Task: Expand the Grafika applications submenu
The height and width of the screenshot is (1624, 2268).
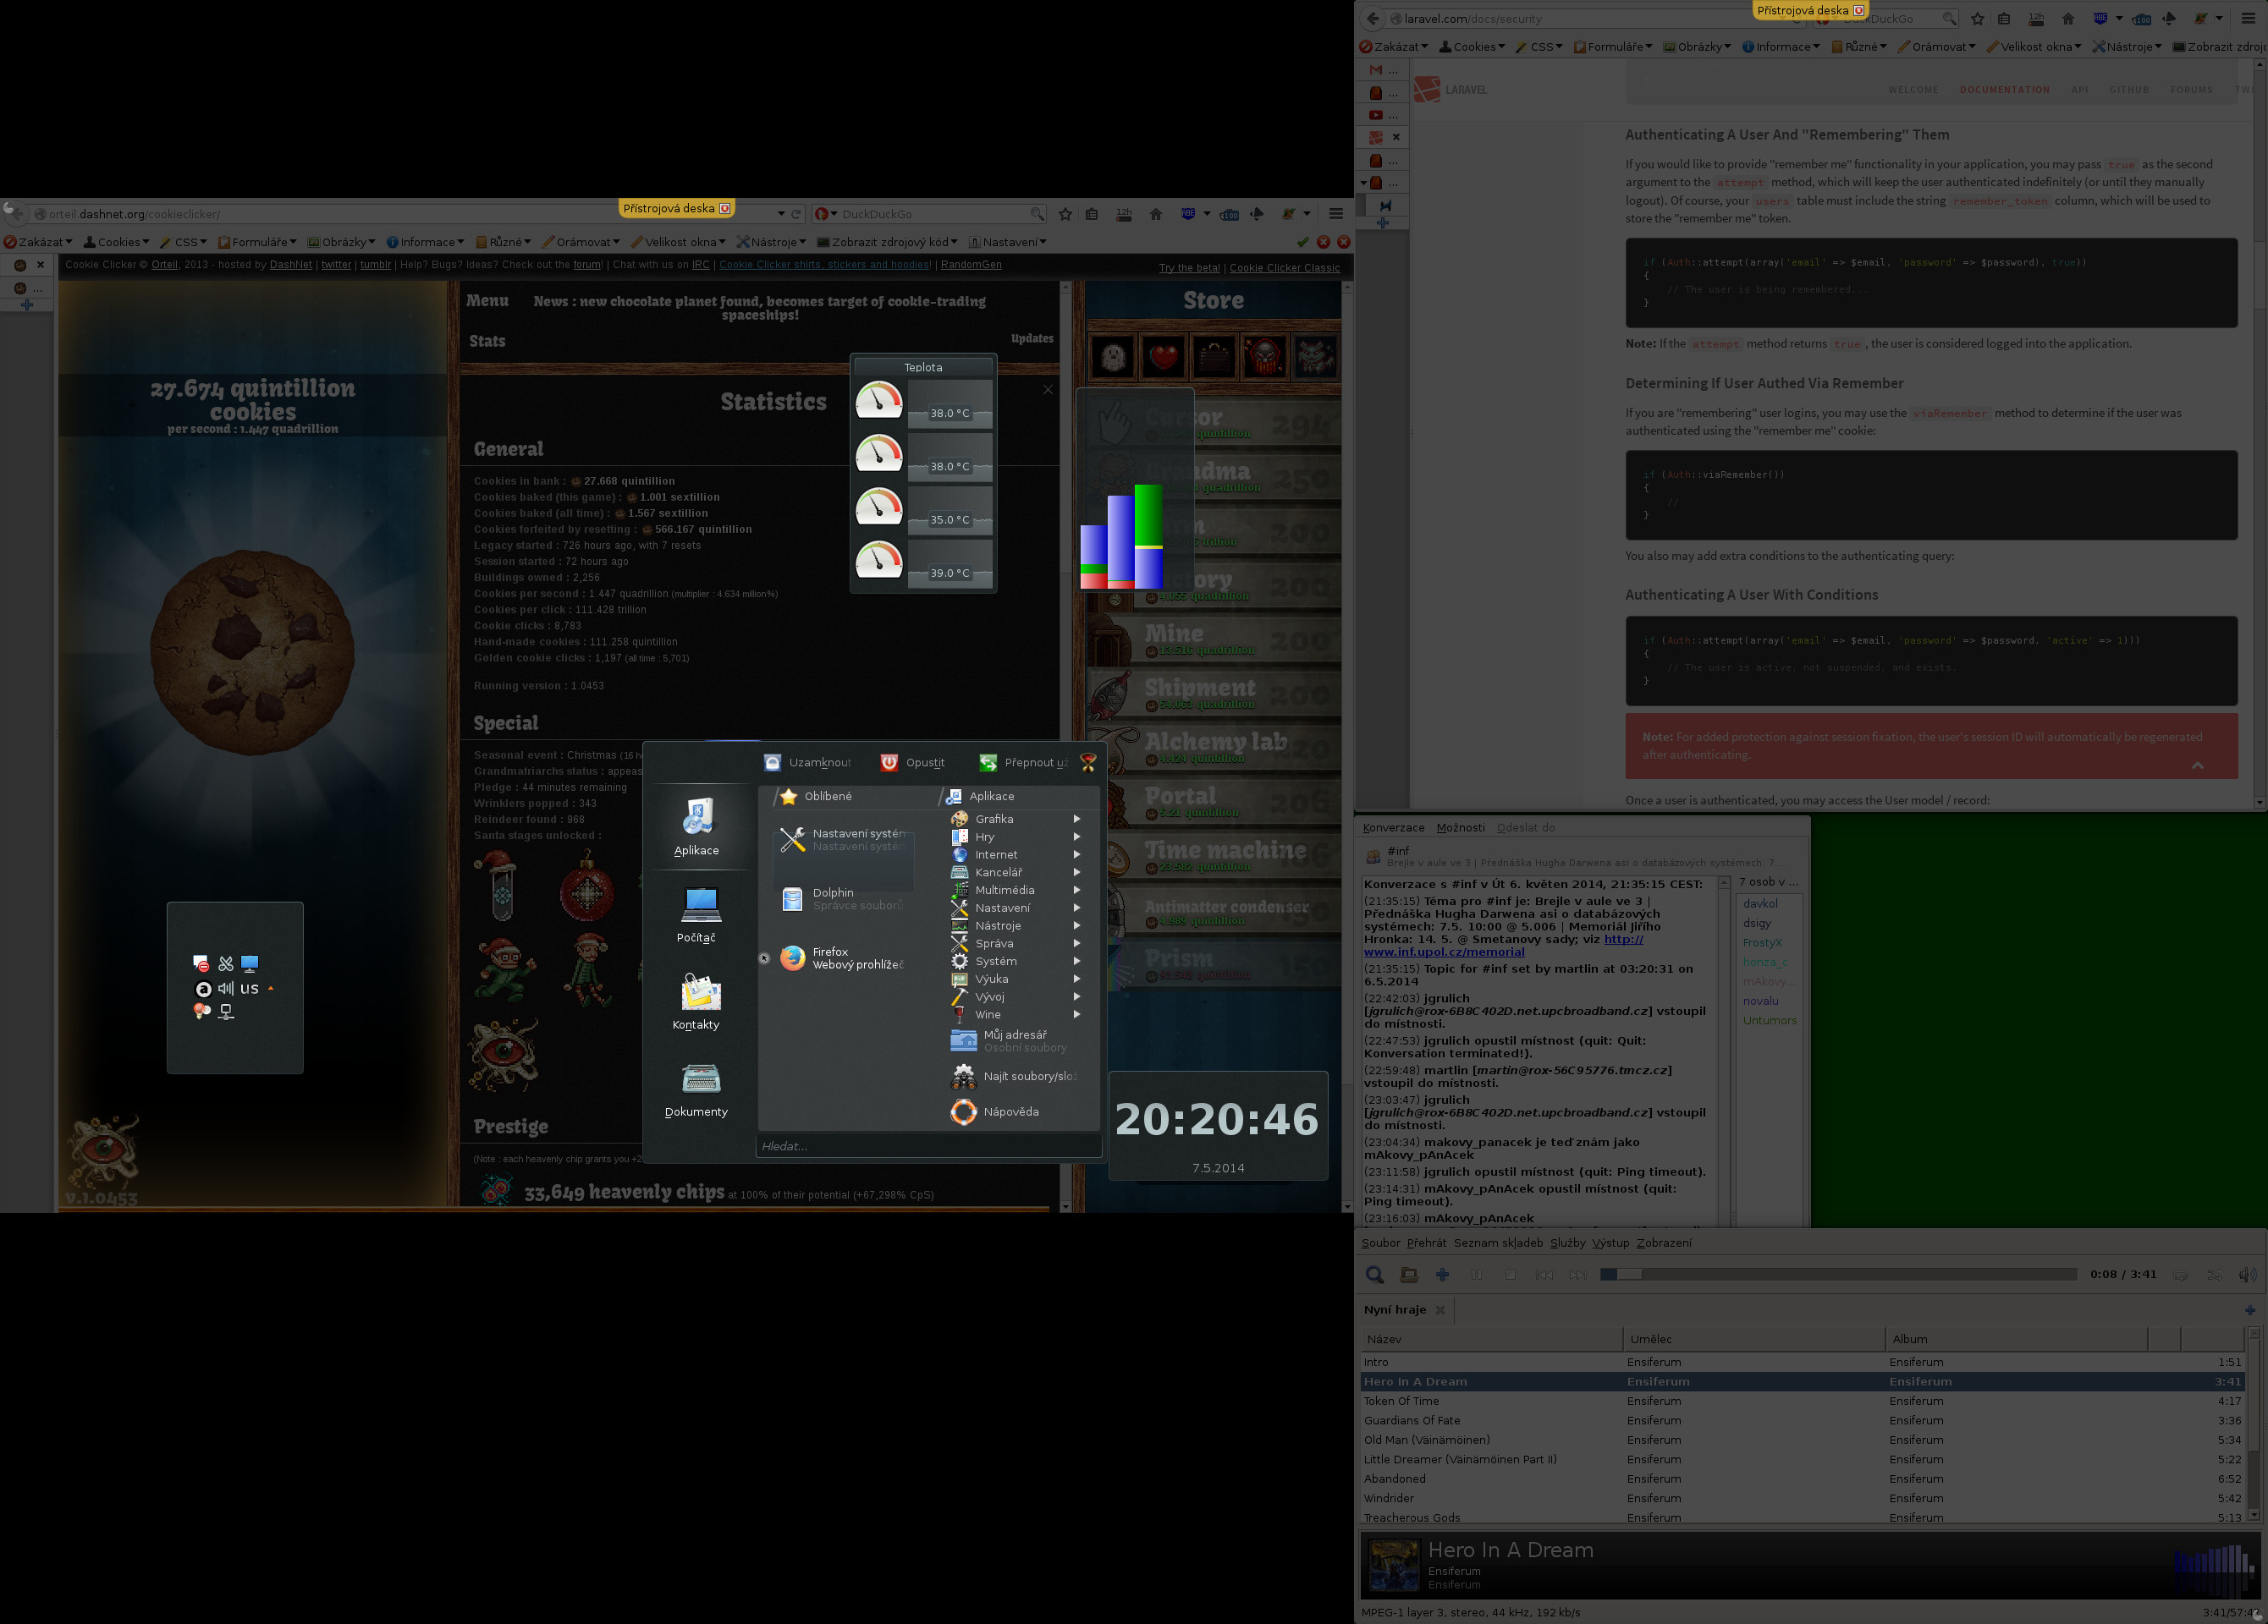Action: click(1017, 819)
